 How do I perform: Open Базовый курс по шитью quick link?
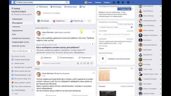[x=23, y=67]
